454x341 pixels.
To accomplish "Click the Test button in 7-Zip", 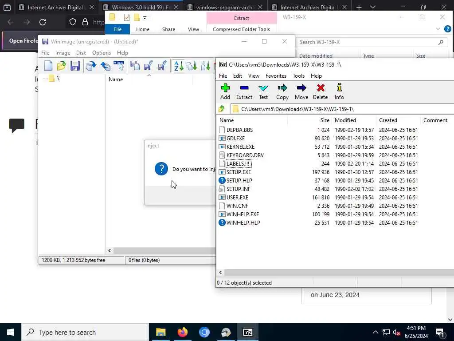I will (x=263, y=91).
